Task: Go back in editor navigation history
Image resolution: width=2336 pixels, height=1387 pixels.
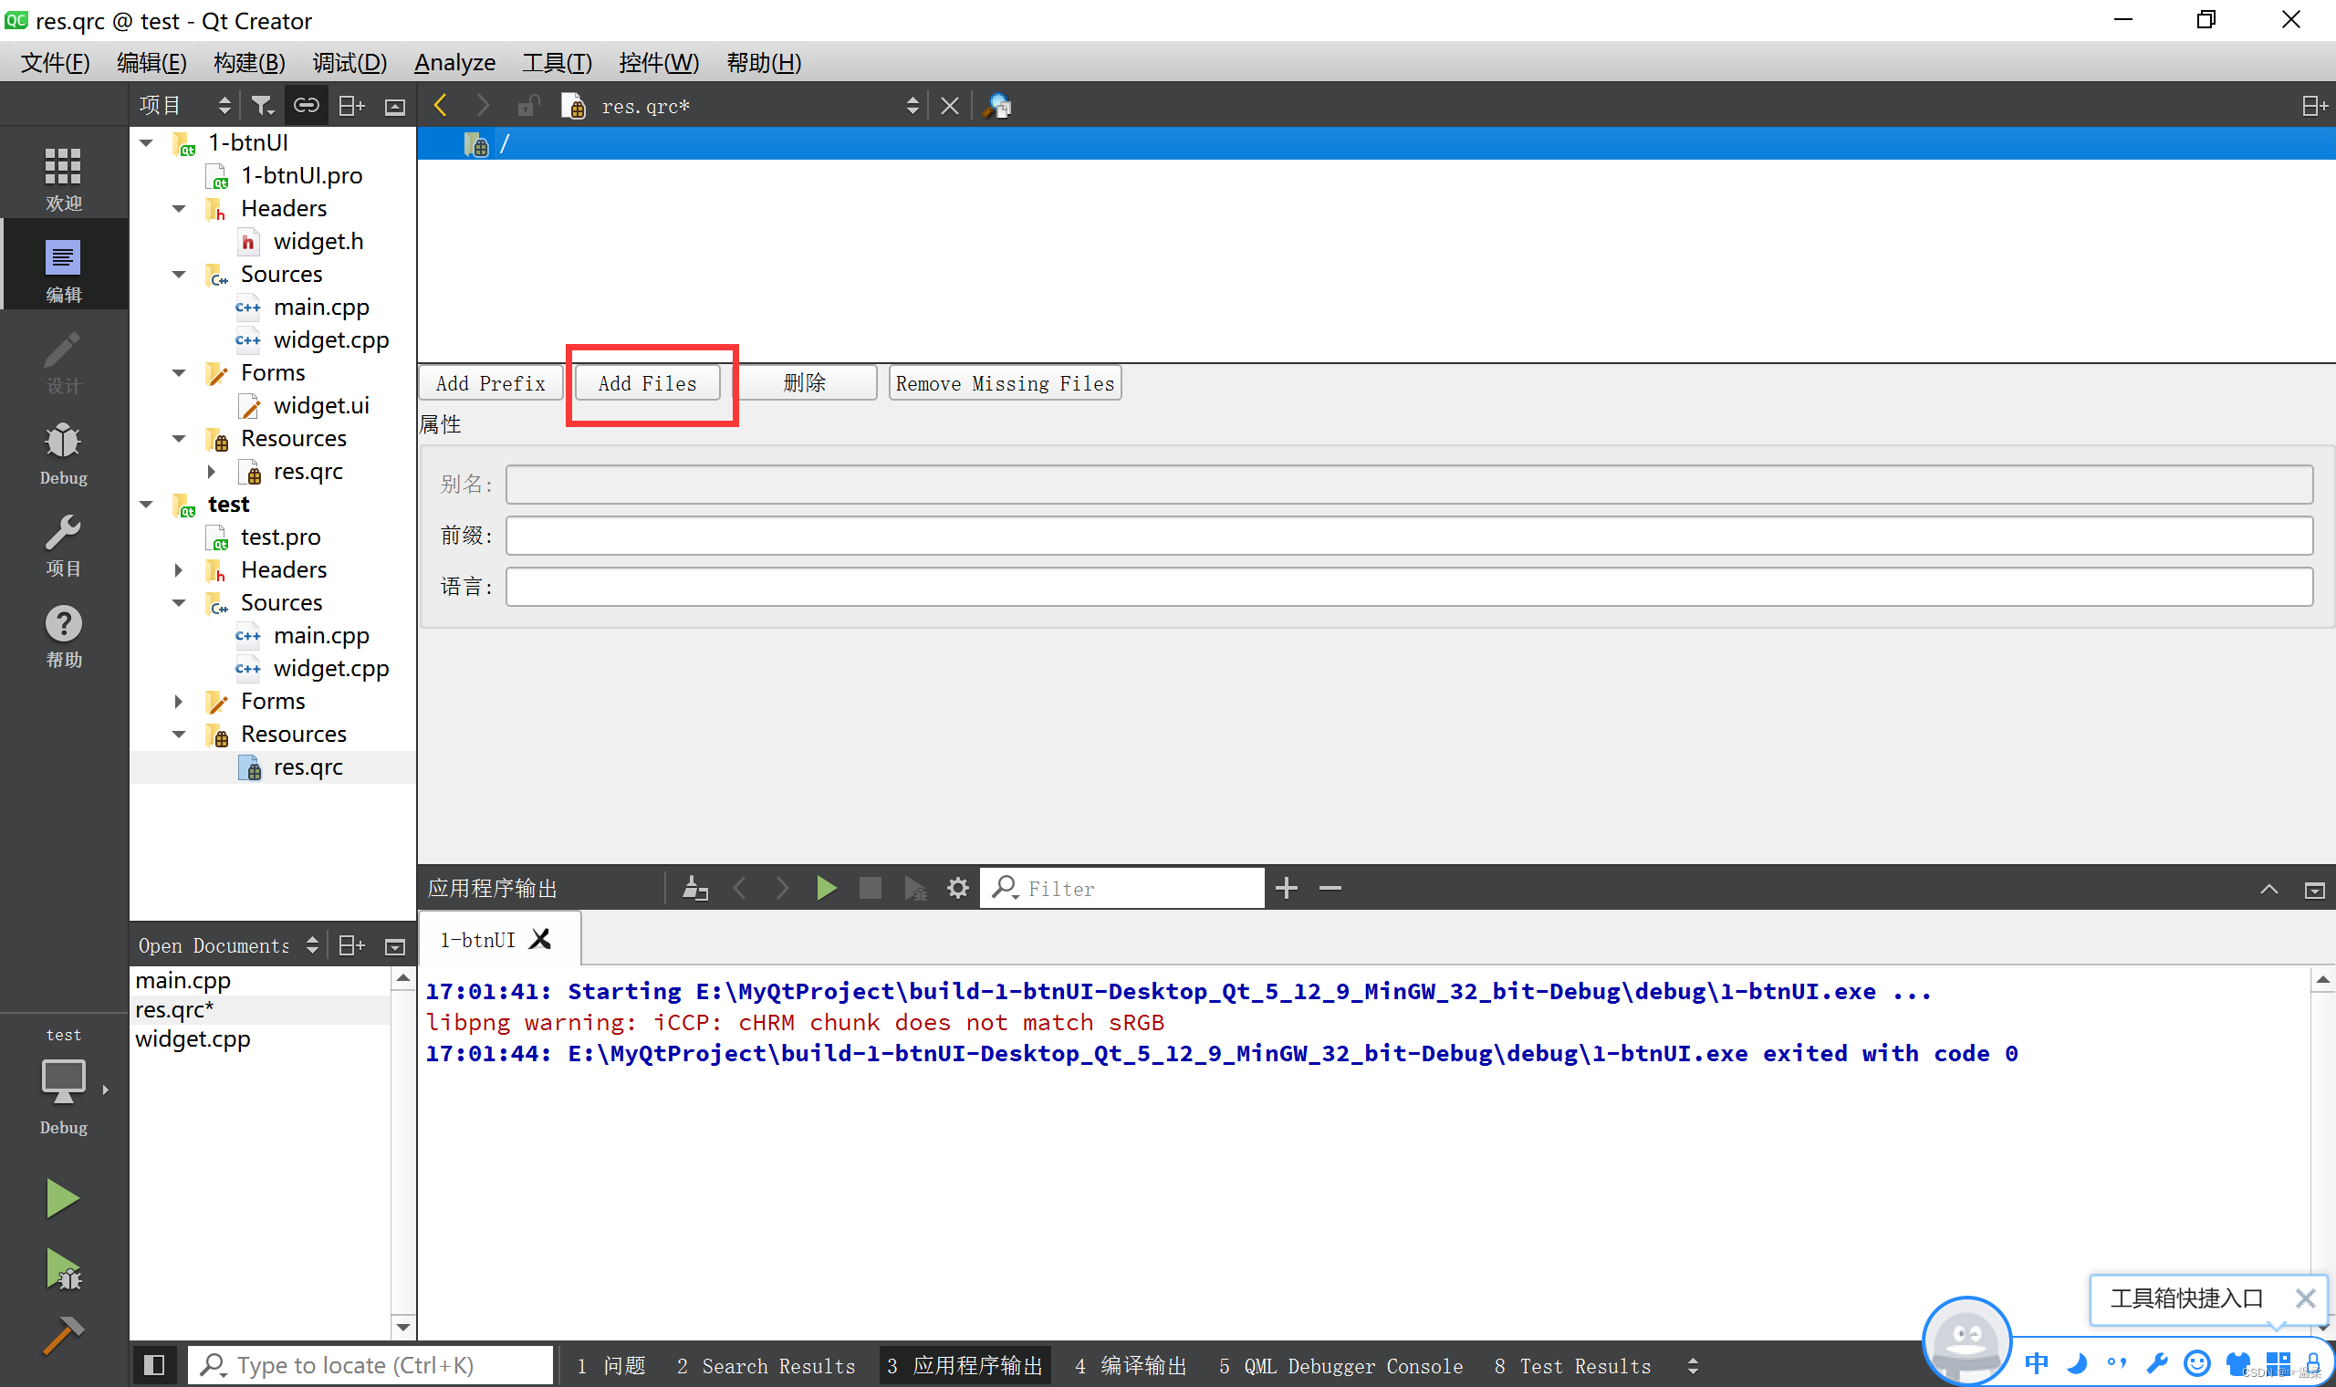Action: click(x=441, y=106)
